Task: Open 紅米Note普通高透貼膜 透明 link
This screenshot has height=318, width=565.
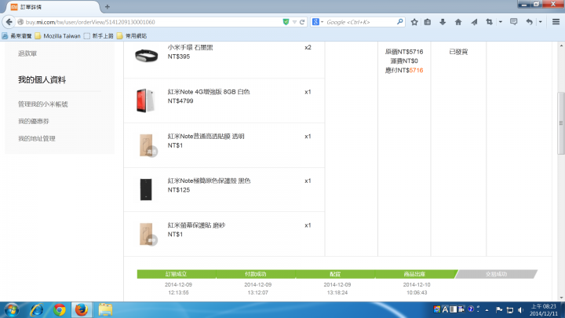Action: [206, 137]
